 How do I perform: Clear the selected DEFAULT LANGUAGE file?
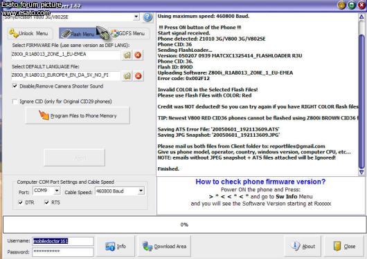coord(138,76)
